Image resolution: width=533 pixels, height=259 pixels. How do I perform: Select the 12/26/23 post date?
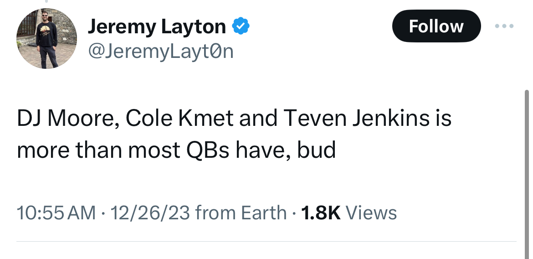150,213
